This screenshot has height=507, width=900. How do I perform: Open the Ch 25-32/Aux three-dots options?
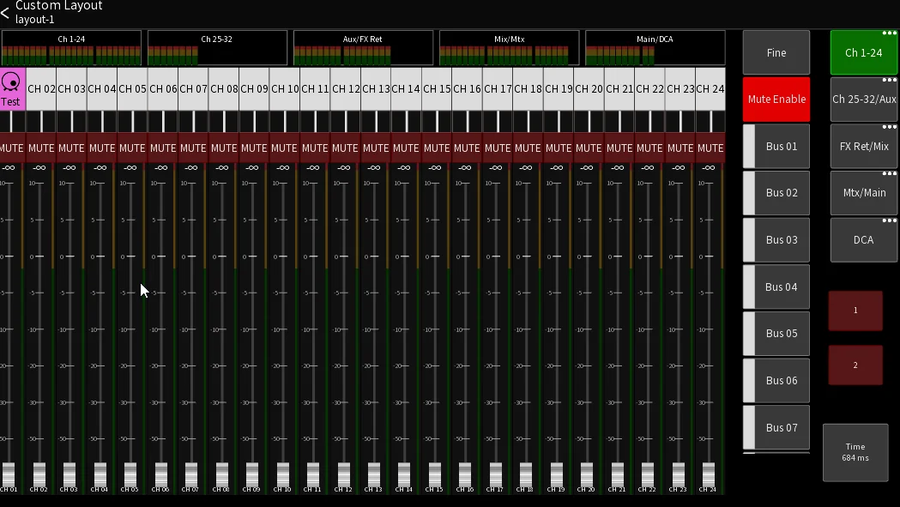coord(889,81)
